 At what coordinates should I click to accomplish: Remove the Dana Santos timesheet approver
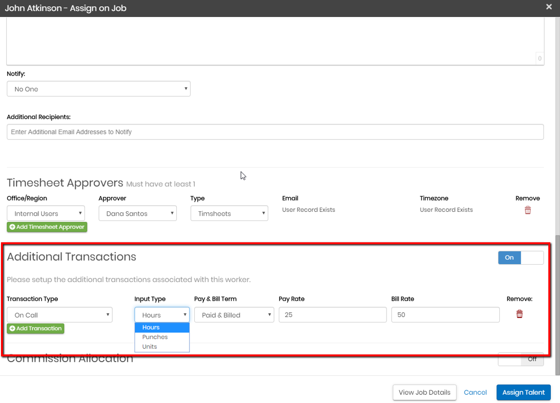point(527,210)
